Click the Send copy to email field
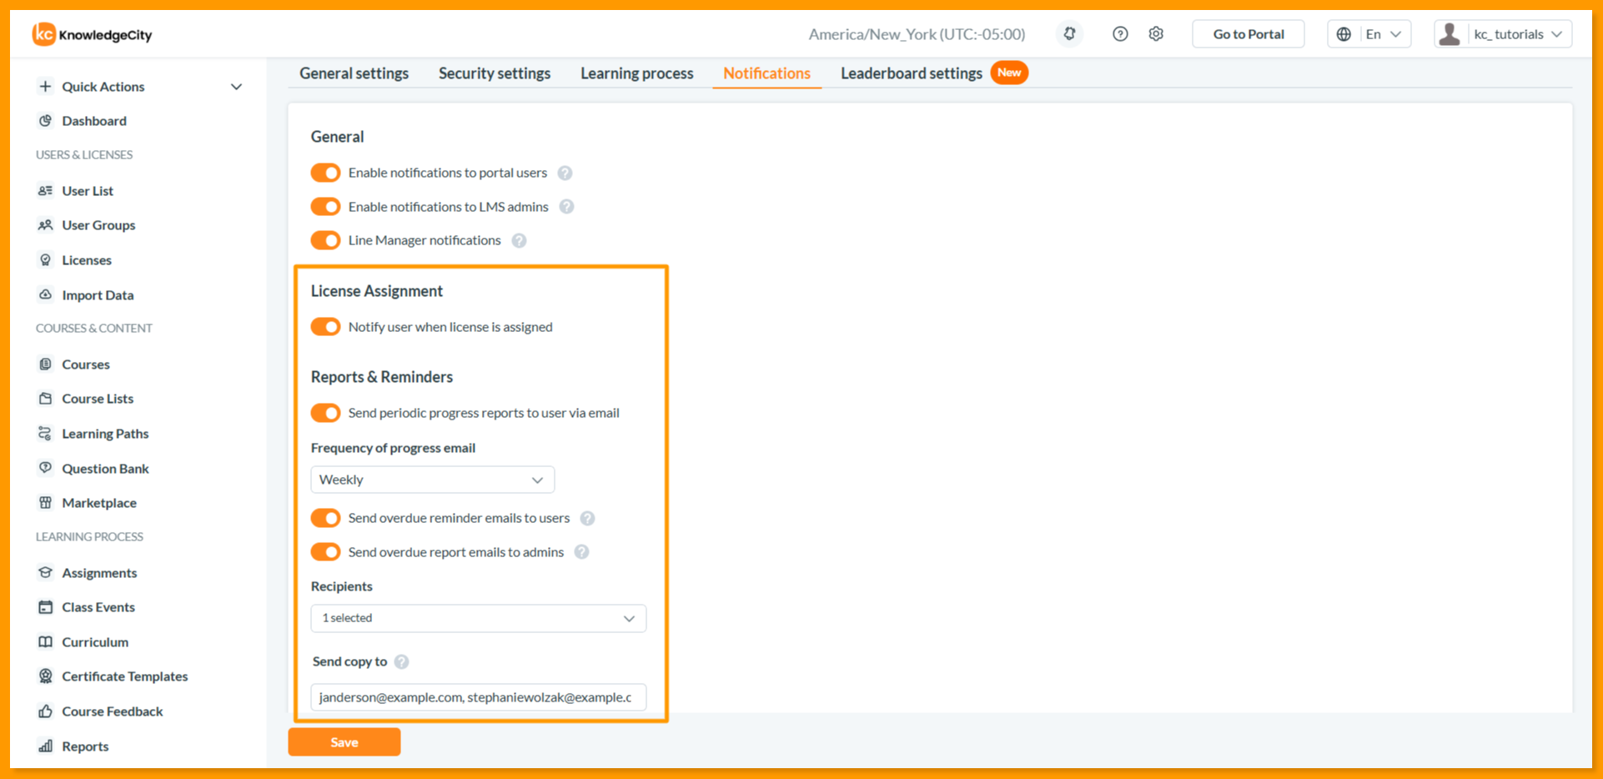 pyautogui.click(x=479, y=697)
